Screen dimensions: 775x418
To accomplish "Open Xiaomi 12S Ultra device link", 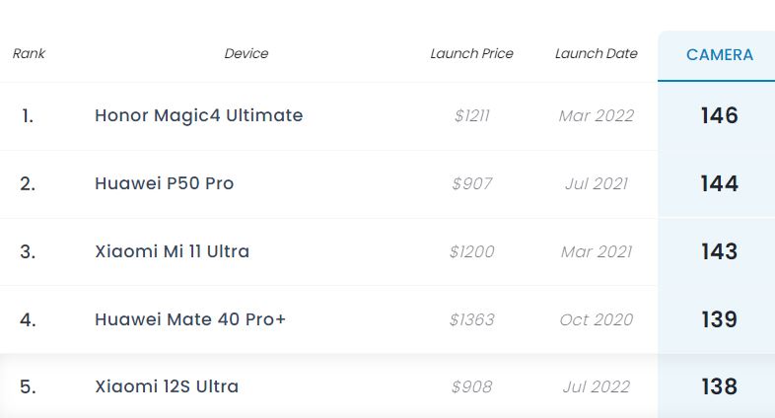I will [x=167, y=386].
